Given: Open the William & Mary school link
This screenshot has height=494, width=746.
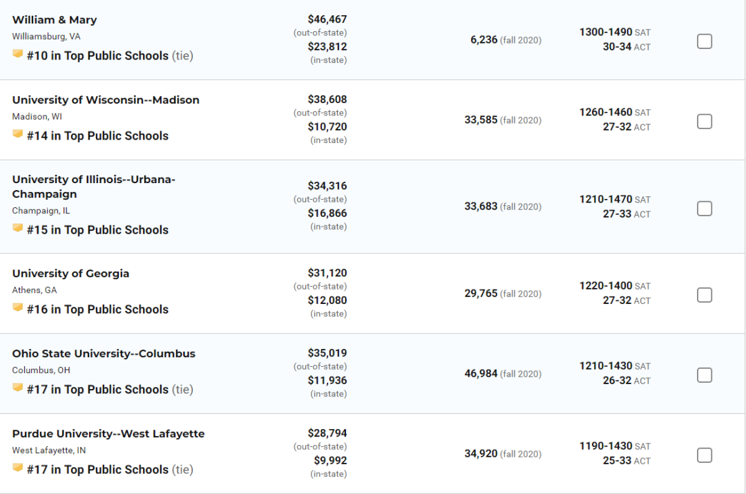Looking at the screenshot, I should (x=55, y=20).
